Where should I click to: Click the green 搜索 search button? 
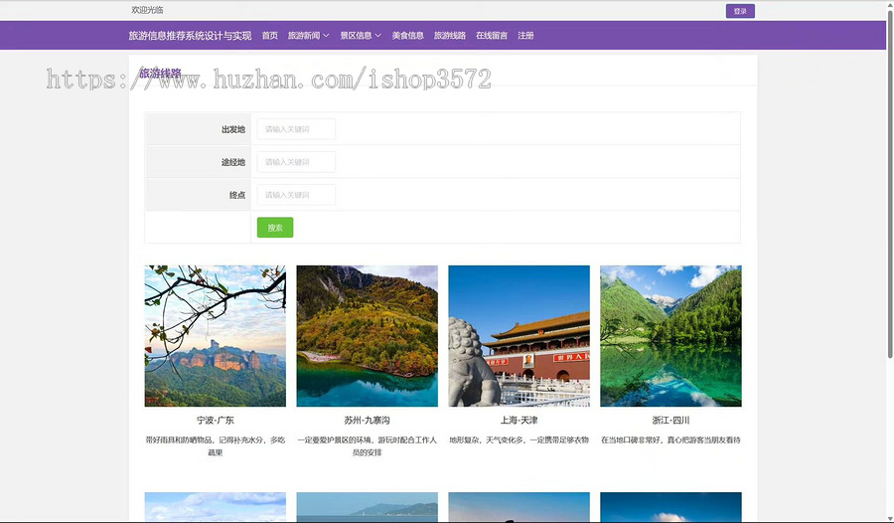click(x=275, y=228)
